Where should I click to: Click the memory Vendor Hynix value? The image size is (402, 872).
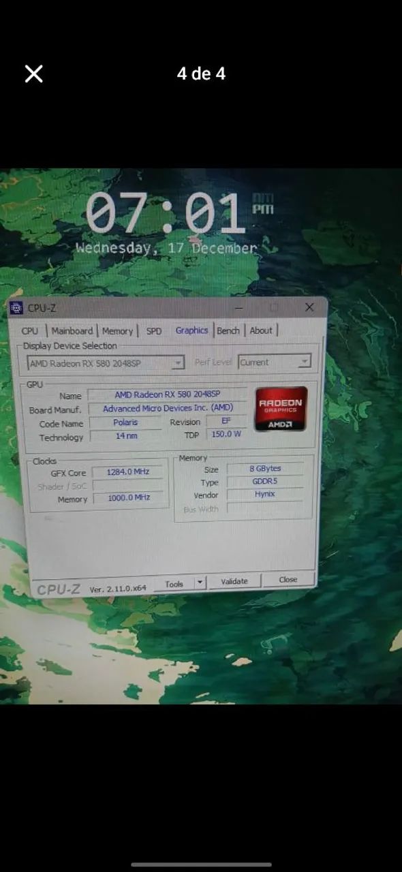265,494
